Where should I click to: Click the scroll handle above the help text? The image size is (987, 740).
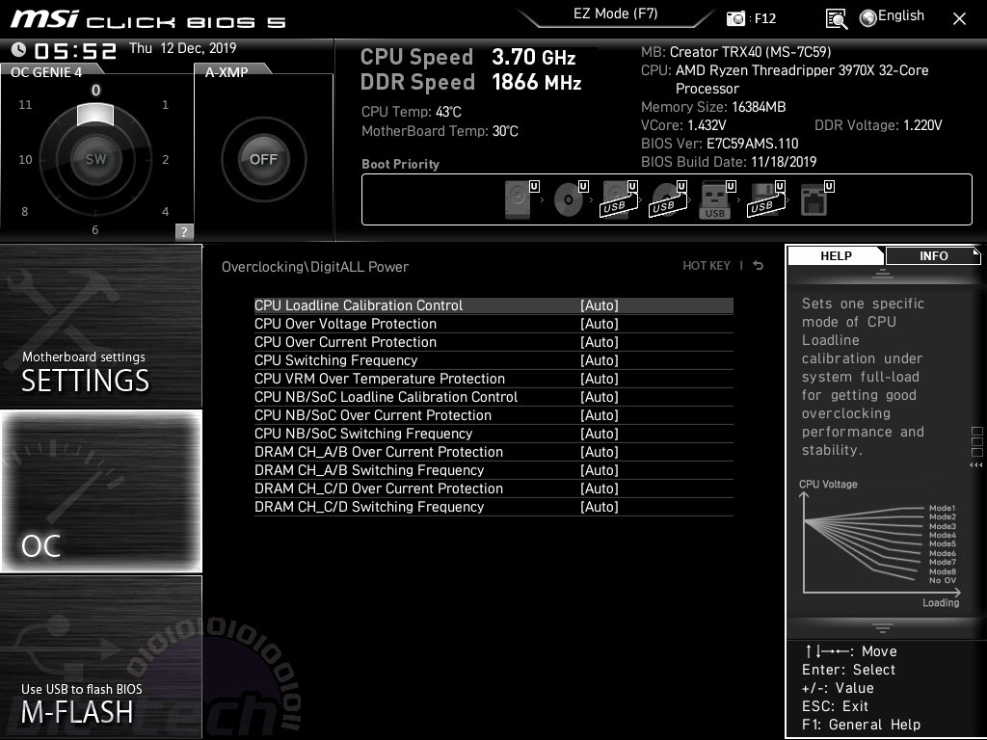pos(883,273)
